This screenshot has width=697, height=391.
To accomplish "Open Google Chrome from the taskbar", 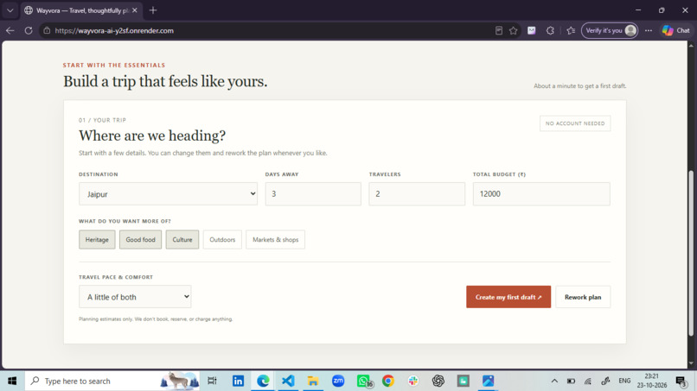I will coord(388,381).
